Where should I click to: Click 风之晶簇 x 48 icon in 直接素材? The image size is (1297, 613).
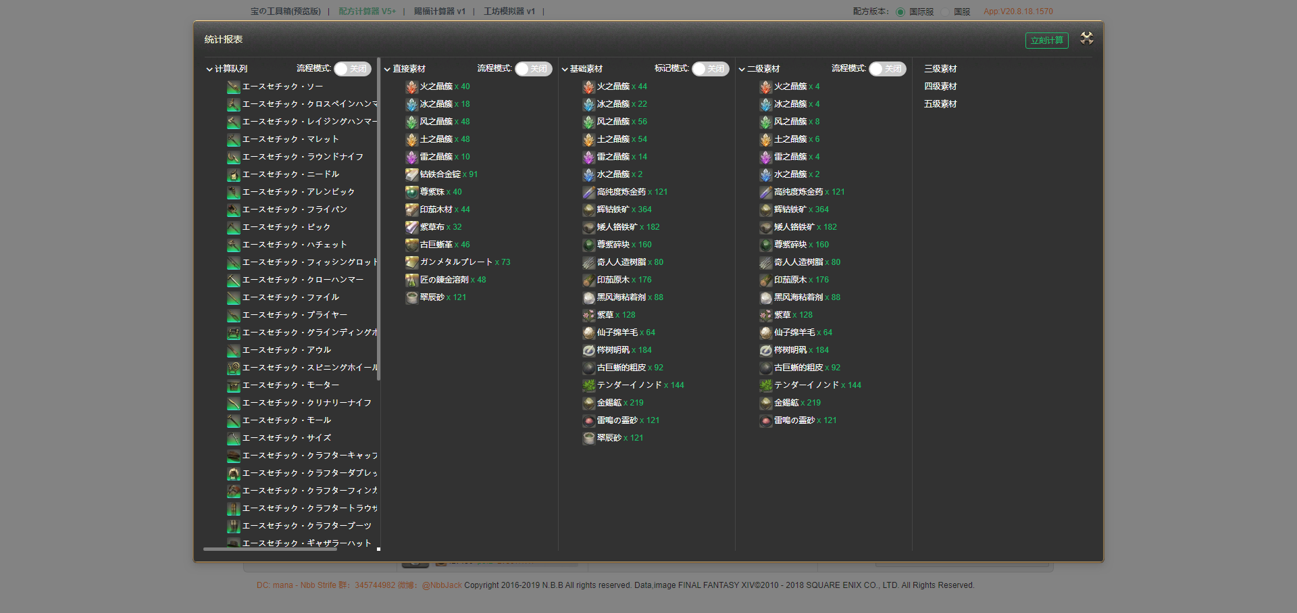[x=411, y=122]
